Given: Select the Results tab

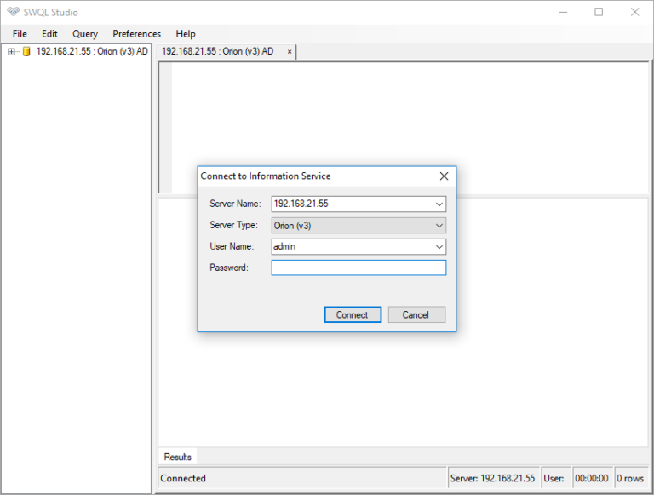Looking at the screenshot, I should pyautogui.click(x=178, y=457).
